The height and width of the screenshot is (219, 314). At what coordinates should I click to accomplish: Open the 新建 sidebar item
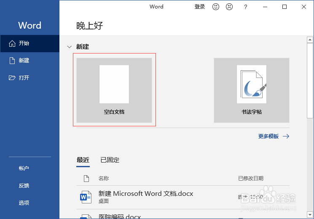pyautogui.click(x=30, y=61)
